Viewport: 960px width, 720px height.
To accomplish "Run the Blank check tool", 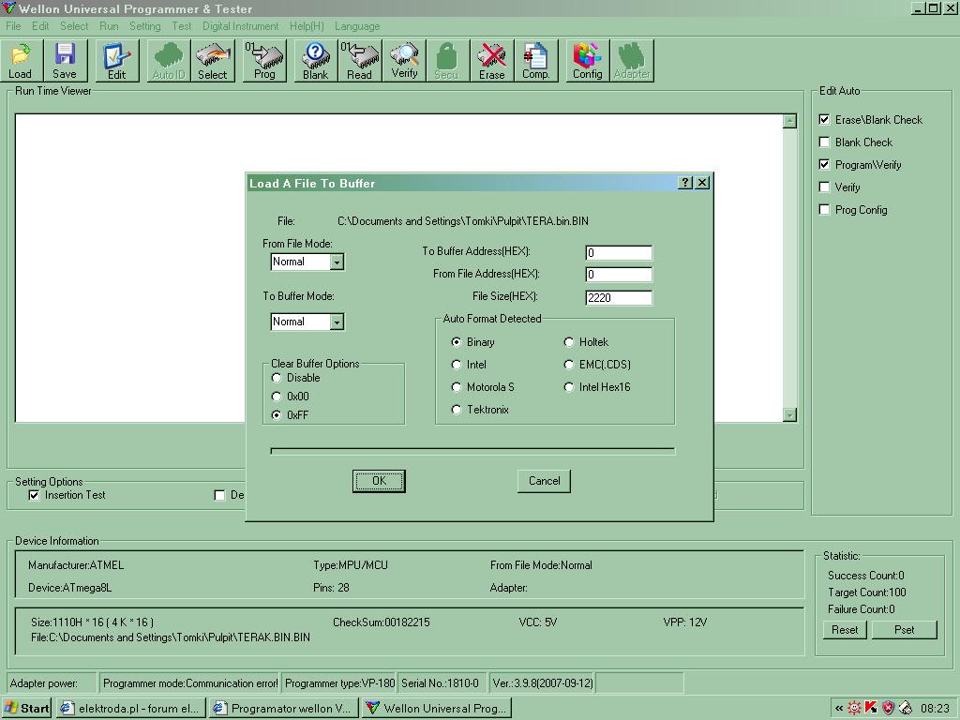I will tap(315, 60).
